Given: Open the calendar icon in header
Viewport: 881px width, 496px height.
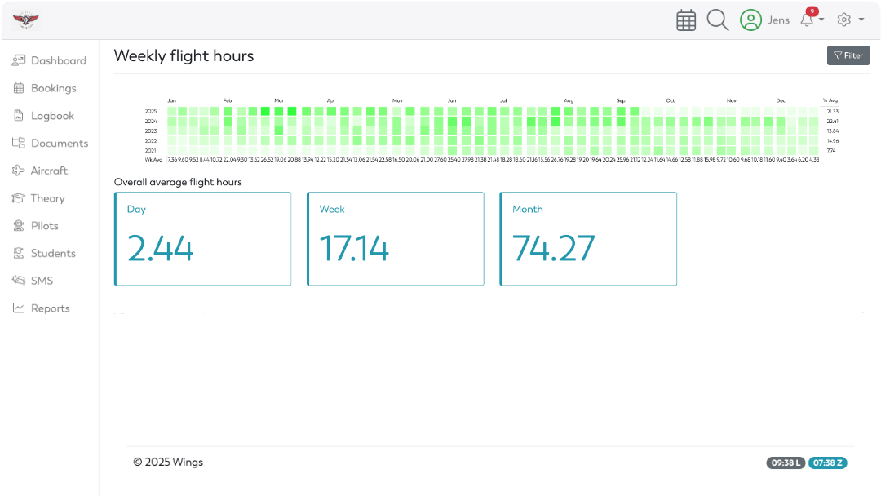Looking at the screenshot, I should [x=686, y=20].
